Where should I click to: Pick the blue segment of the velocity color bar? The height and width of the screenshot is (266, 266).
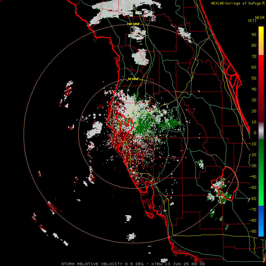261,221
